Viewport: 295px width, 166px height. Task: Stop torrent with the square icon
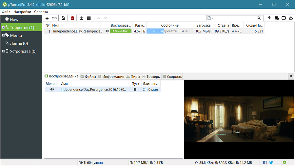(x=89, y=18)
